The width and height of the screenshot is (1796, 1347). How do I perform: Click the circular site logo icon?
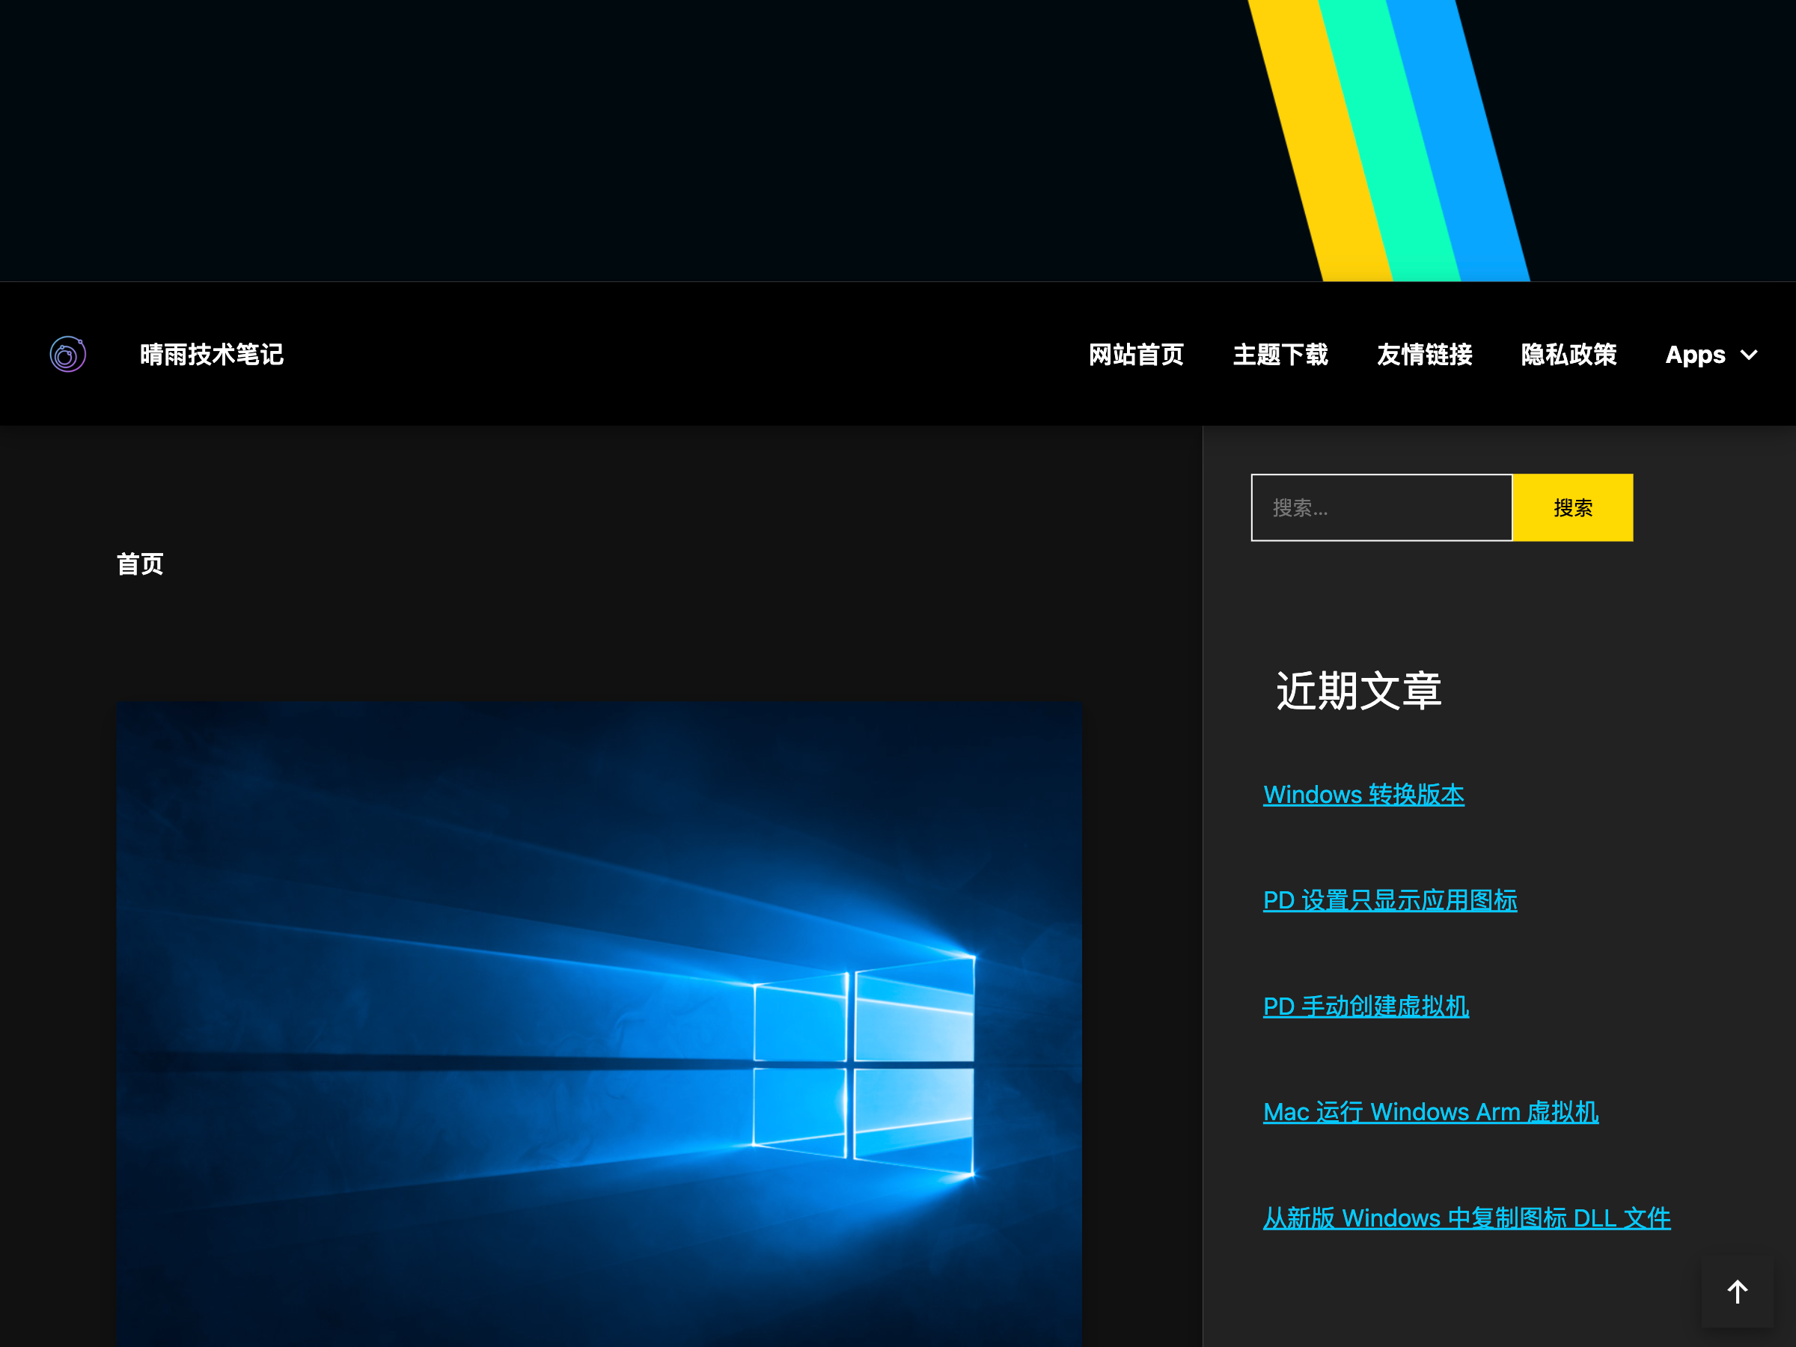tap(68, 355)
